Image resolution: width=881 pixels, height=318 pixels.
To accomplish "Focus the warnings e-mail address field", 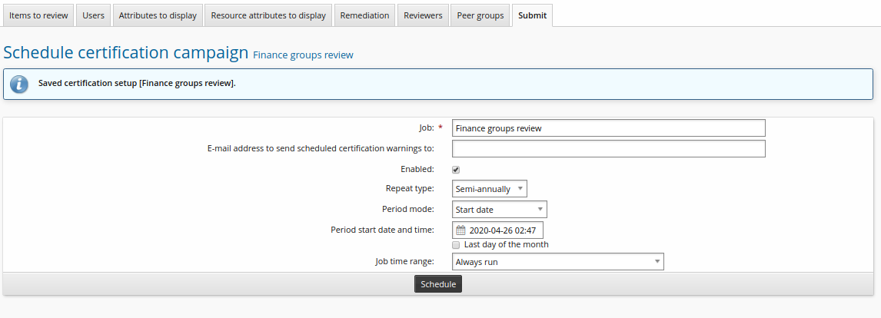I will 608,149.
